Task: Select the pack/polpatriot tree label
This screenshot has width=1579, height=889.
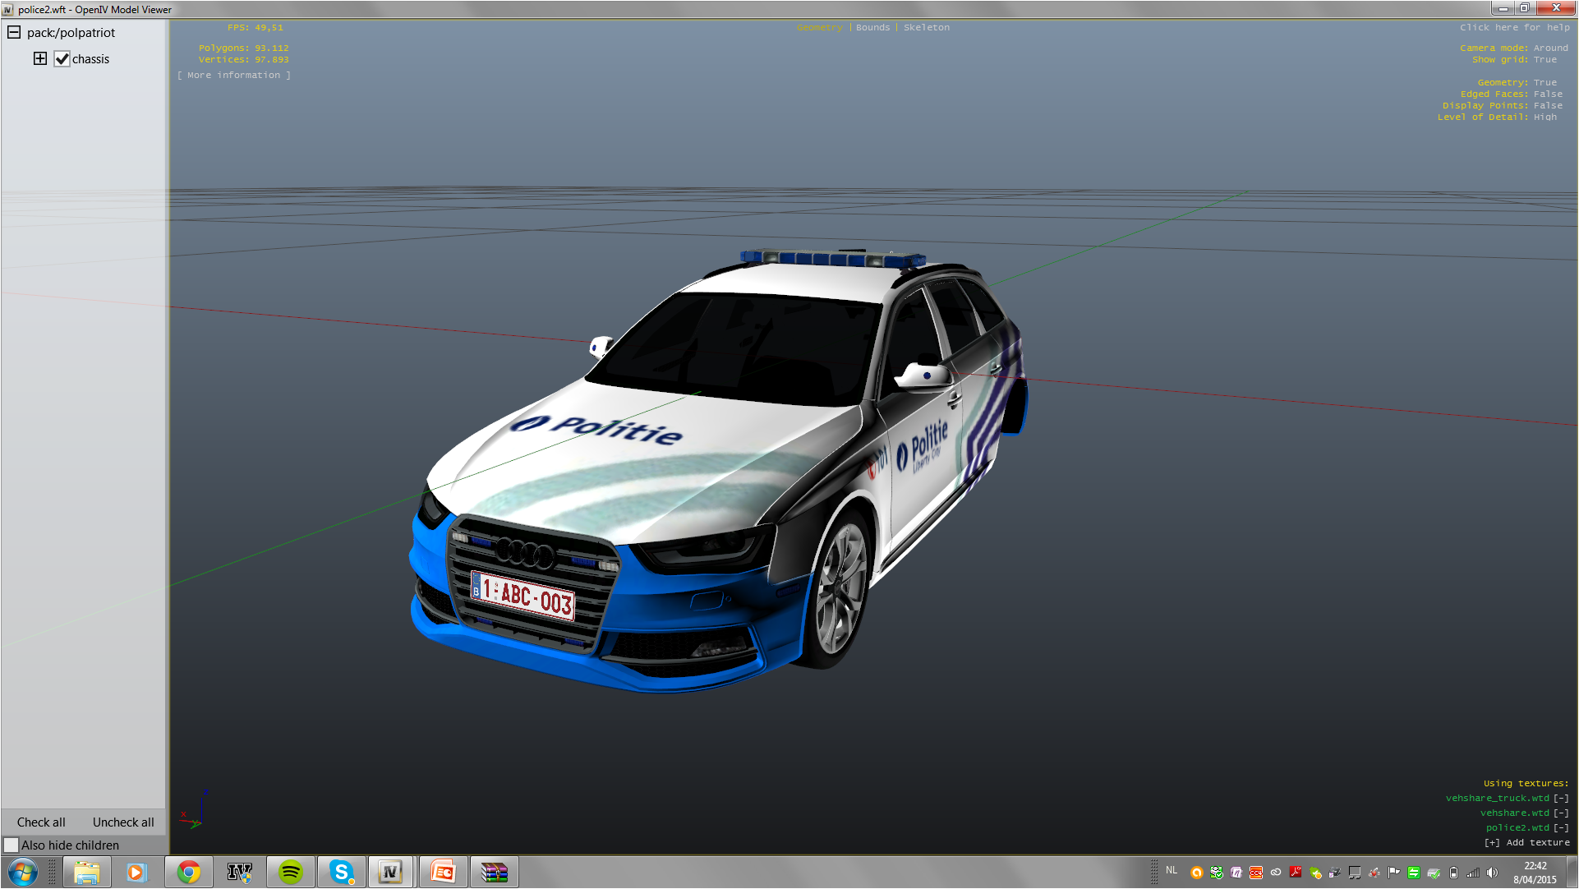Action: pos(71,33)
